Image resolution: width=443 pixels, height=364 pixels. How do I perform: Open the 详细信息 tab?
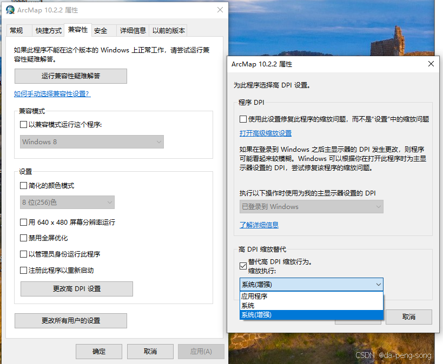tap(133, 30)
